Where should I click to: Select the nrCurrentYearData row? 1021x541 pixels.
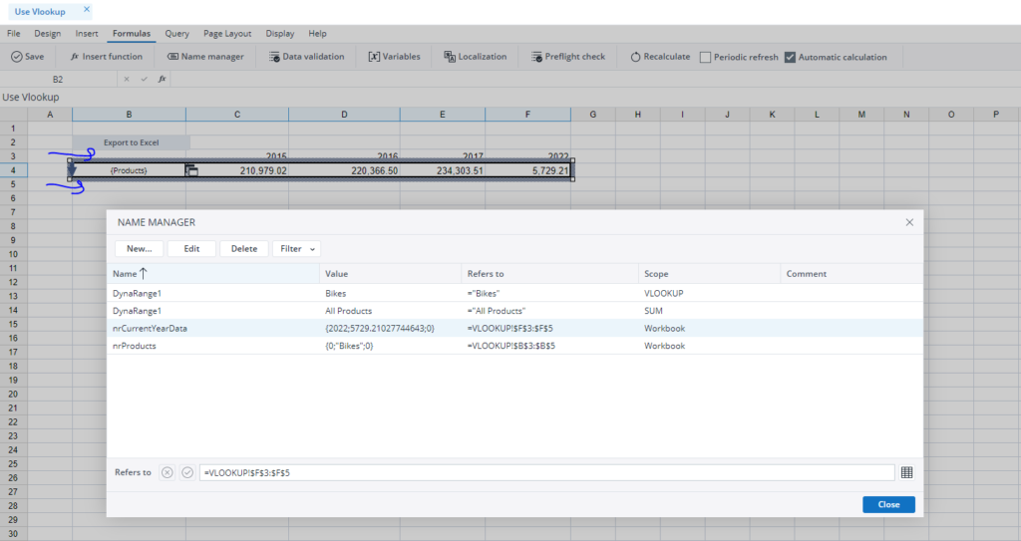pyautogui.click(x=515, y=328)
